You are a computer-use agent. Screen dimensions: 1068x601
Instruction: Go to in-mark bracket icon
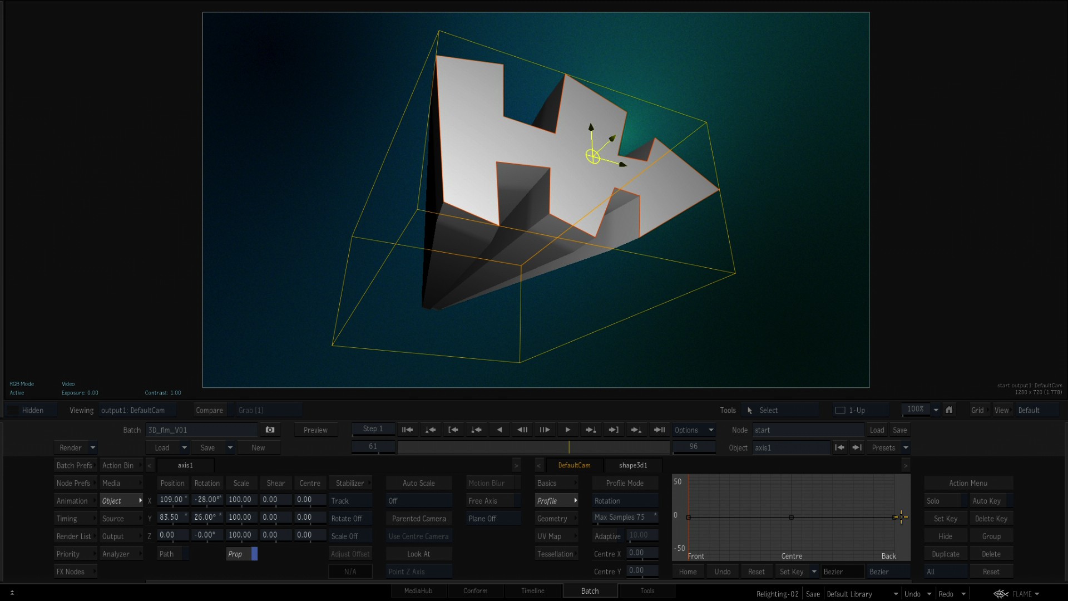[x=453, y=430]
